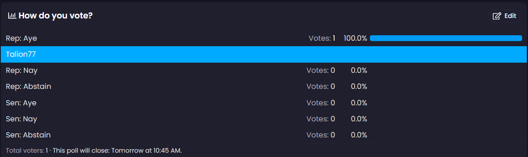Click the vote count for Sen: Abstain
This screenshot has height=157, width=528.
(321, 135)
